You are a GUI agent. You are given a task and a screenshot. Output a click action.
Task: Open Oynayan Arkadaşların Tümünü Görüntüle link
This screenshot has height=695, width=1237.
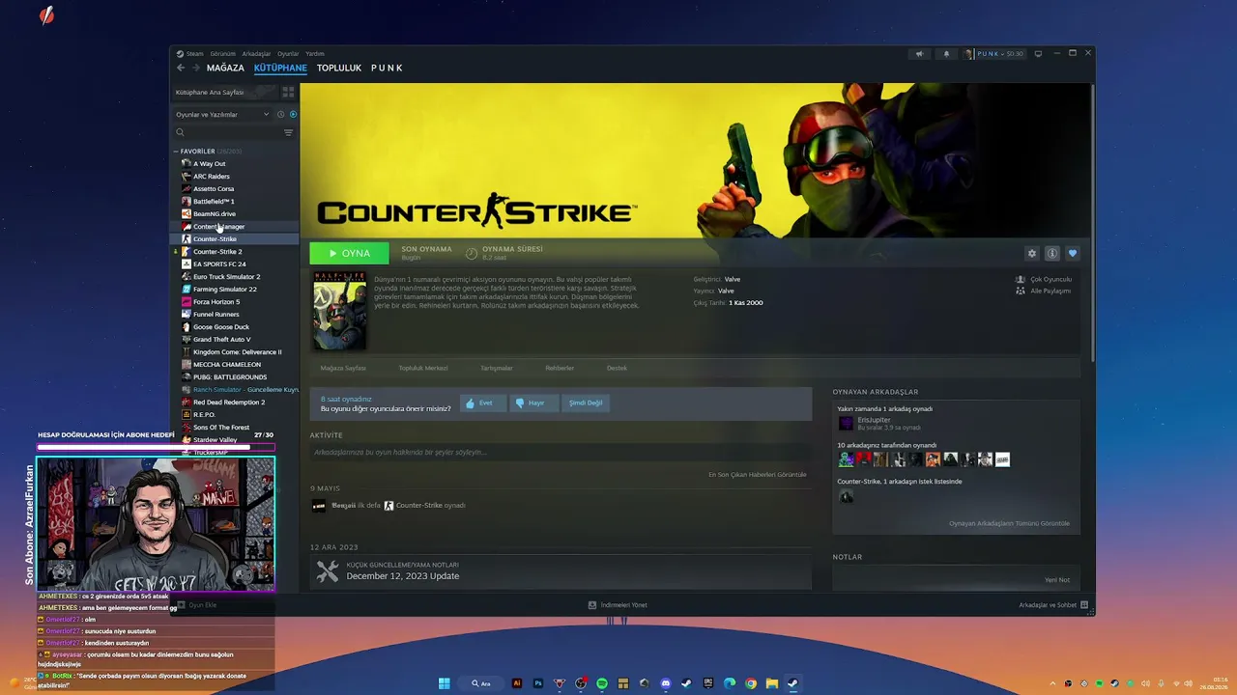[x=1010, y=524]
